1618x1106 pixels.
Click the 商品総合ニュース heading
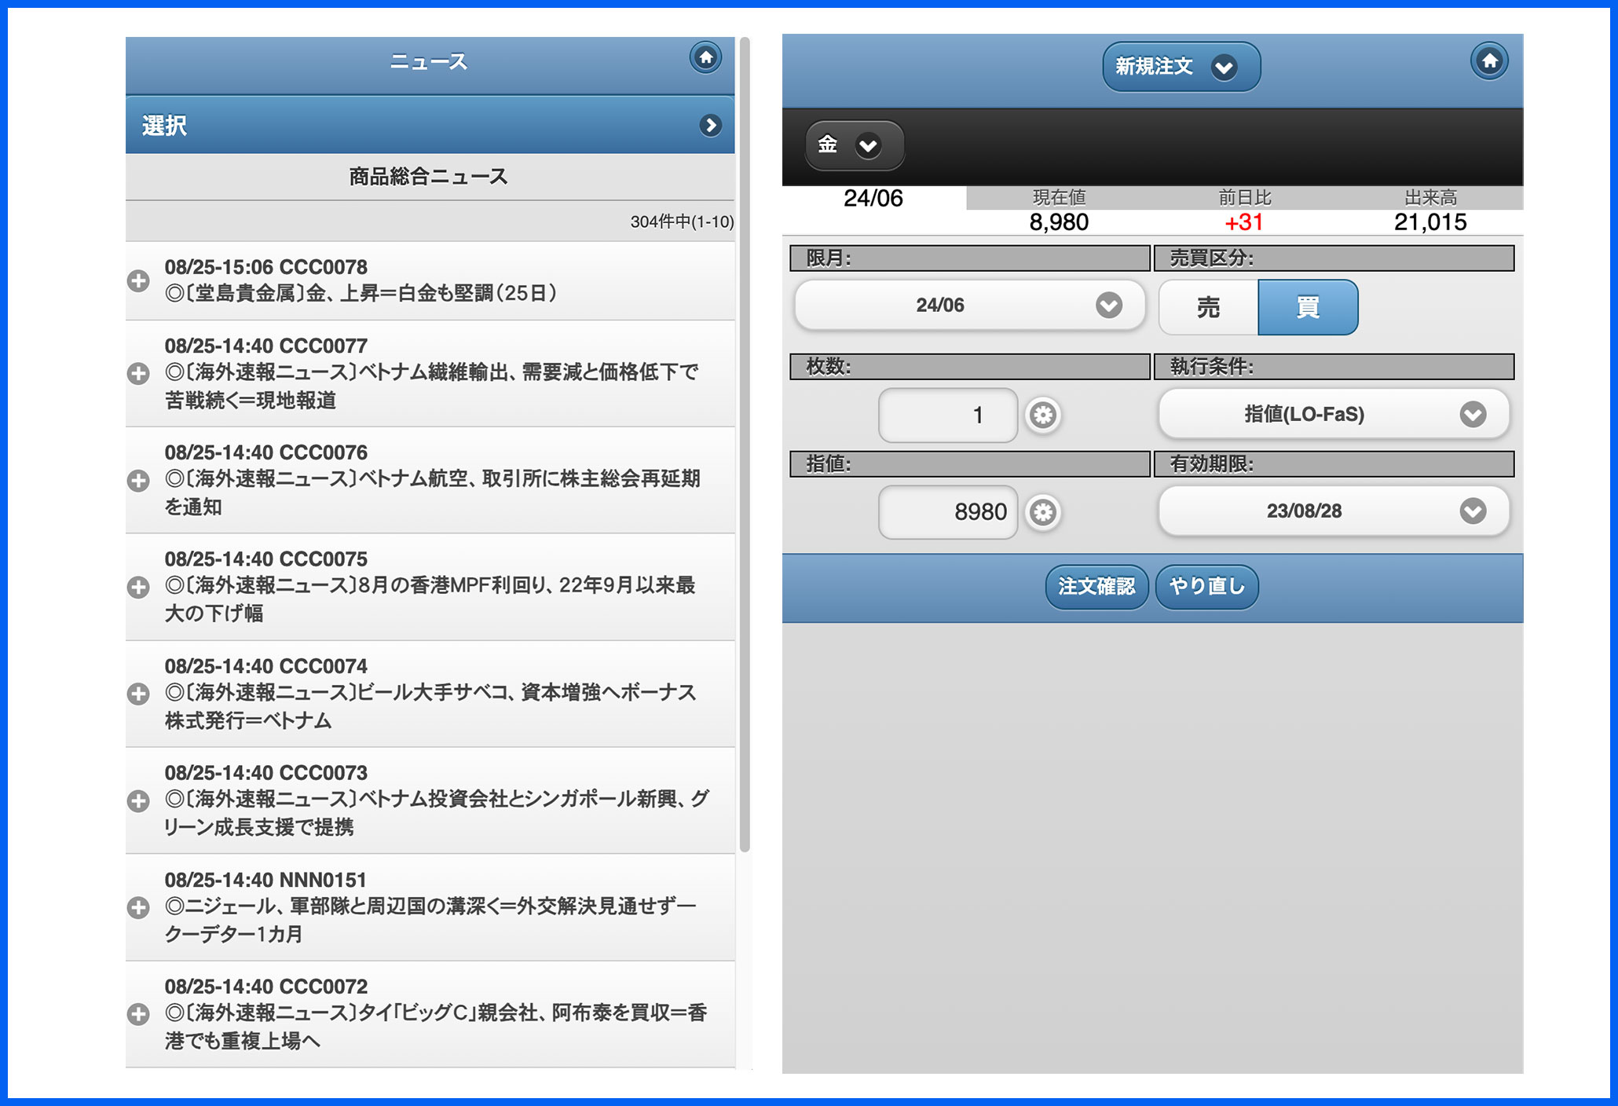(x=429, y=177)
